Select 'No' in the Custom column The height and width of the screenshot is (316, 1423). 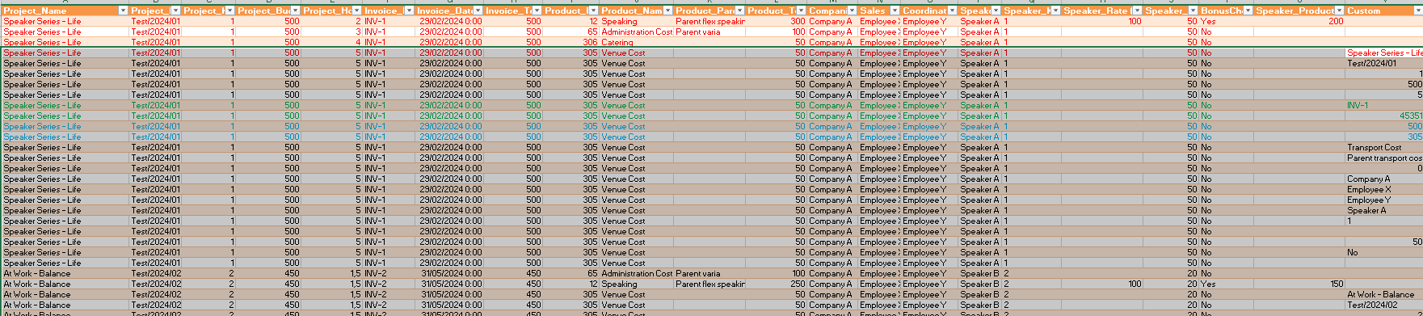pyautogui.click(x=1352, y=252)
